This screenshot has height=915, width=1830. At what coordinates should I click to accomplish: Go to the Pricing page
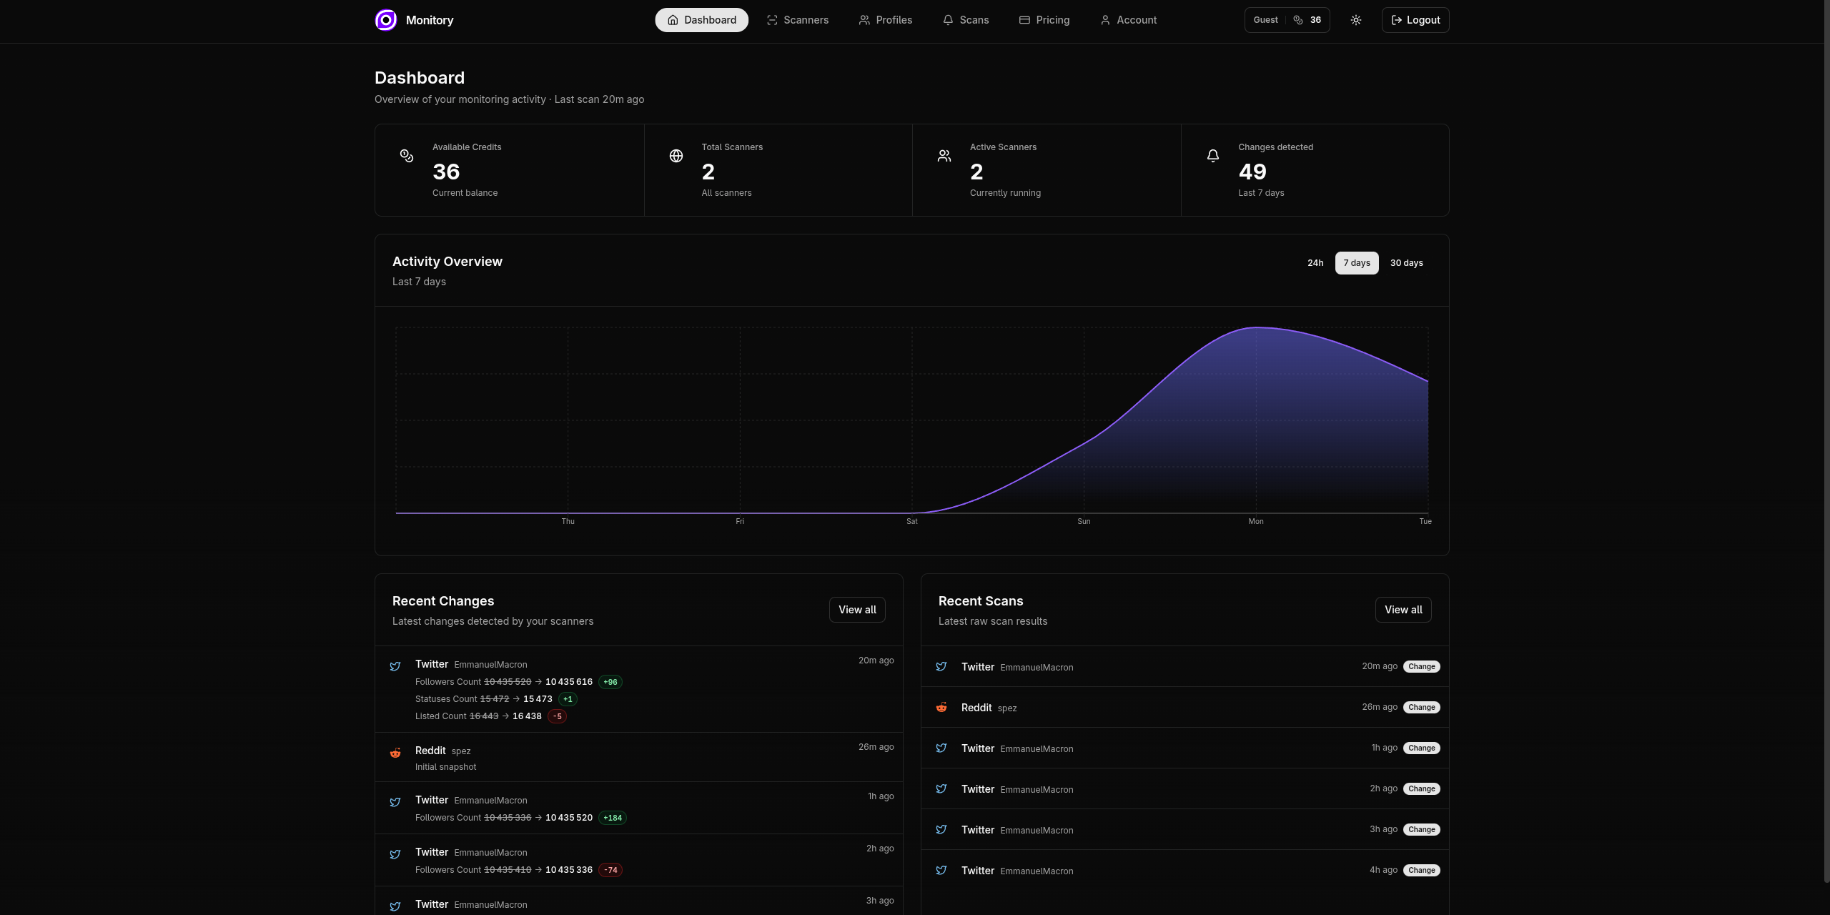pyautogui.click(x=1044, y=20)
